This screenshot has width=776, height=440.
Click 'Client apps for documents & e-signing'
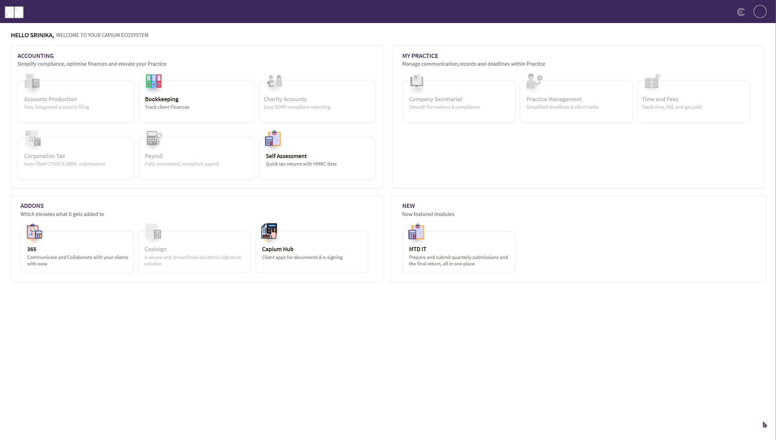[x=302, y=257]
